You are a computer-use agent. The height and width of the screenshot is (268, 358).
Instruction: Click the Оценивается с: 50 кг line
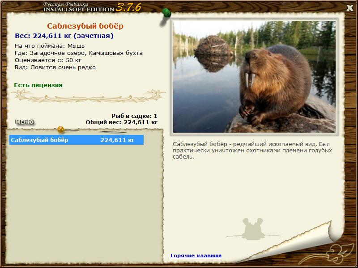coord(48,60)
